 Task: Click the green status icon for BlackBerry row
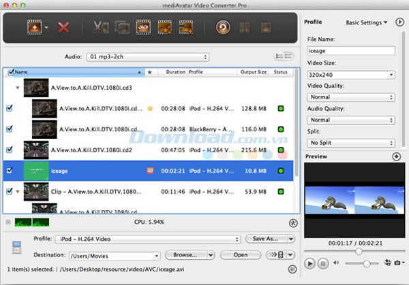coord(281,129)
